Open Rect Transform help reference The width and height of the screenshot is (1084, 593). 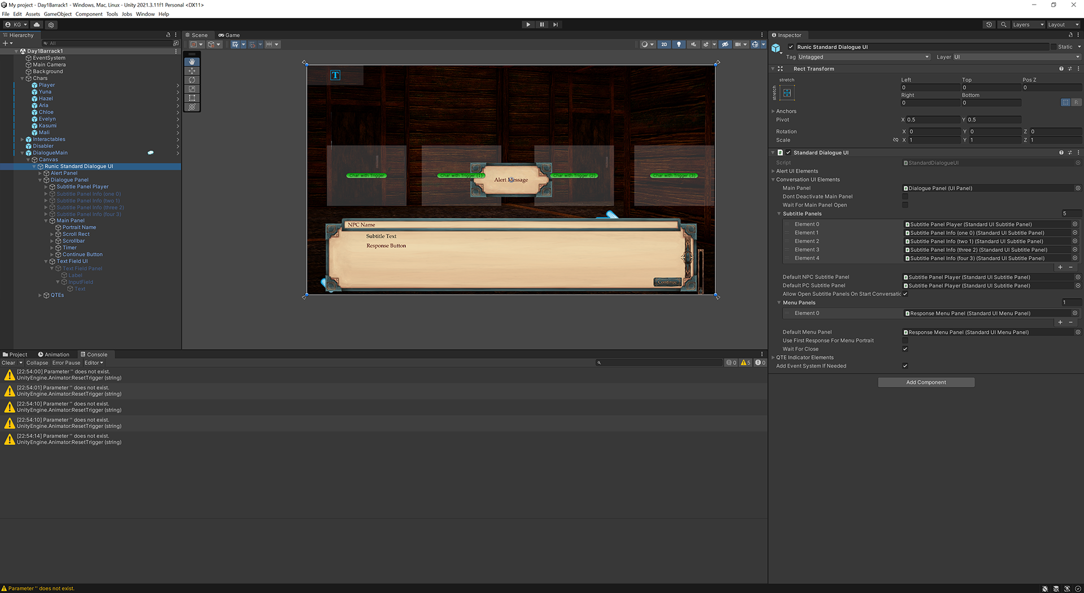click(1061, 69)
